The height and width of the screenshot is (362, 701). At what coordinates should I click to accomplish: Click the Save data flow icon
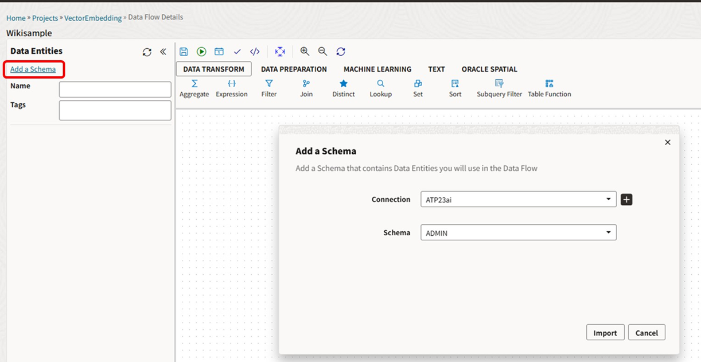(184, 52)
